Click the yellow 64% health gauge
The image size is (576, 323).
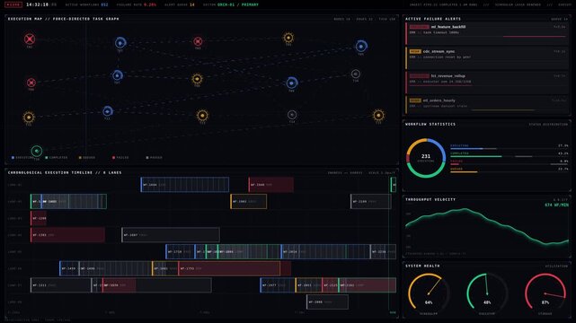click(x=429, y=293)
